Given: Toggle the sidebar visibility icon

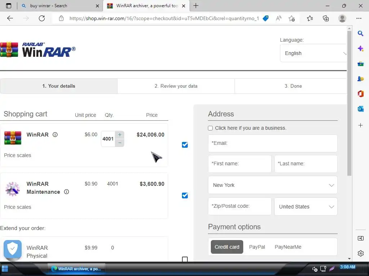Looking at the screenshot, I should coord(360,239).
